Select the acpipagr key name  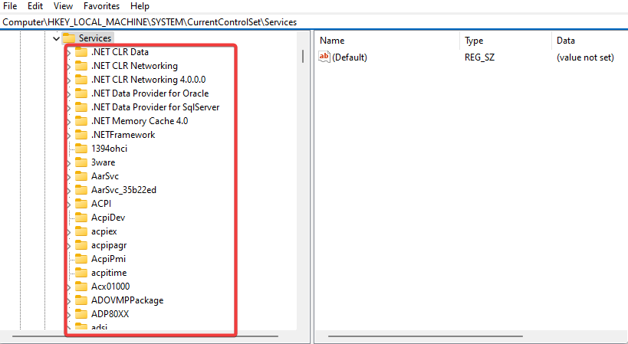tap(109, 245)
